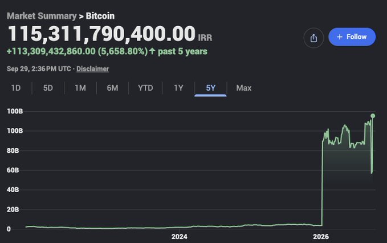The width and height of the screenshot is (387, 243).
Task: Select the 5Y range tab
Action: point(211,88)
